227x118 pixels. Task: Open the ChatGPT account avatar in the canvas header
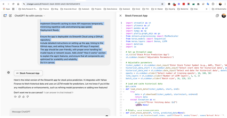point(224,16)
